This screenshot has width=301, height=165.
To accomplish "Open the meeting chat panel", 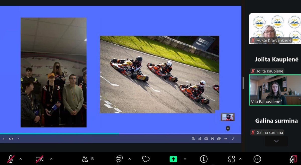I will pos(119,159).
